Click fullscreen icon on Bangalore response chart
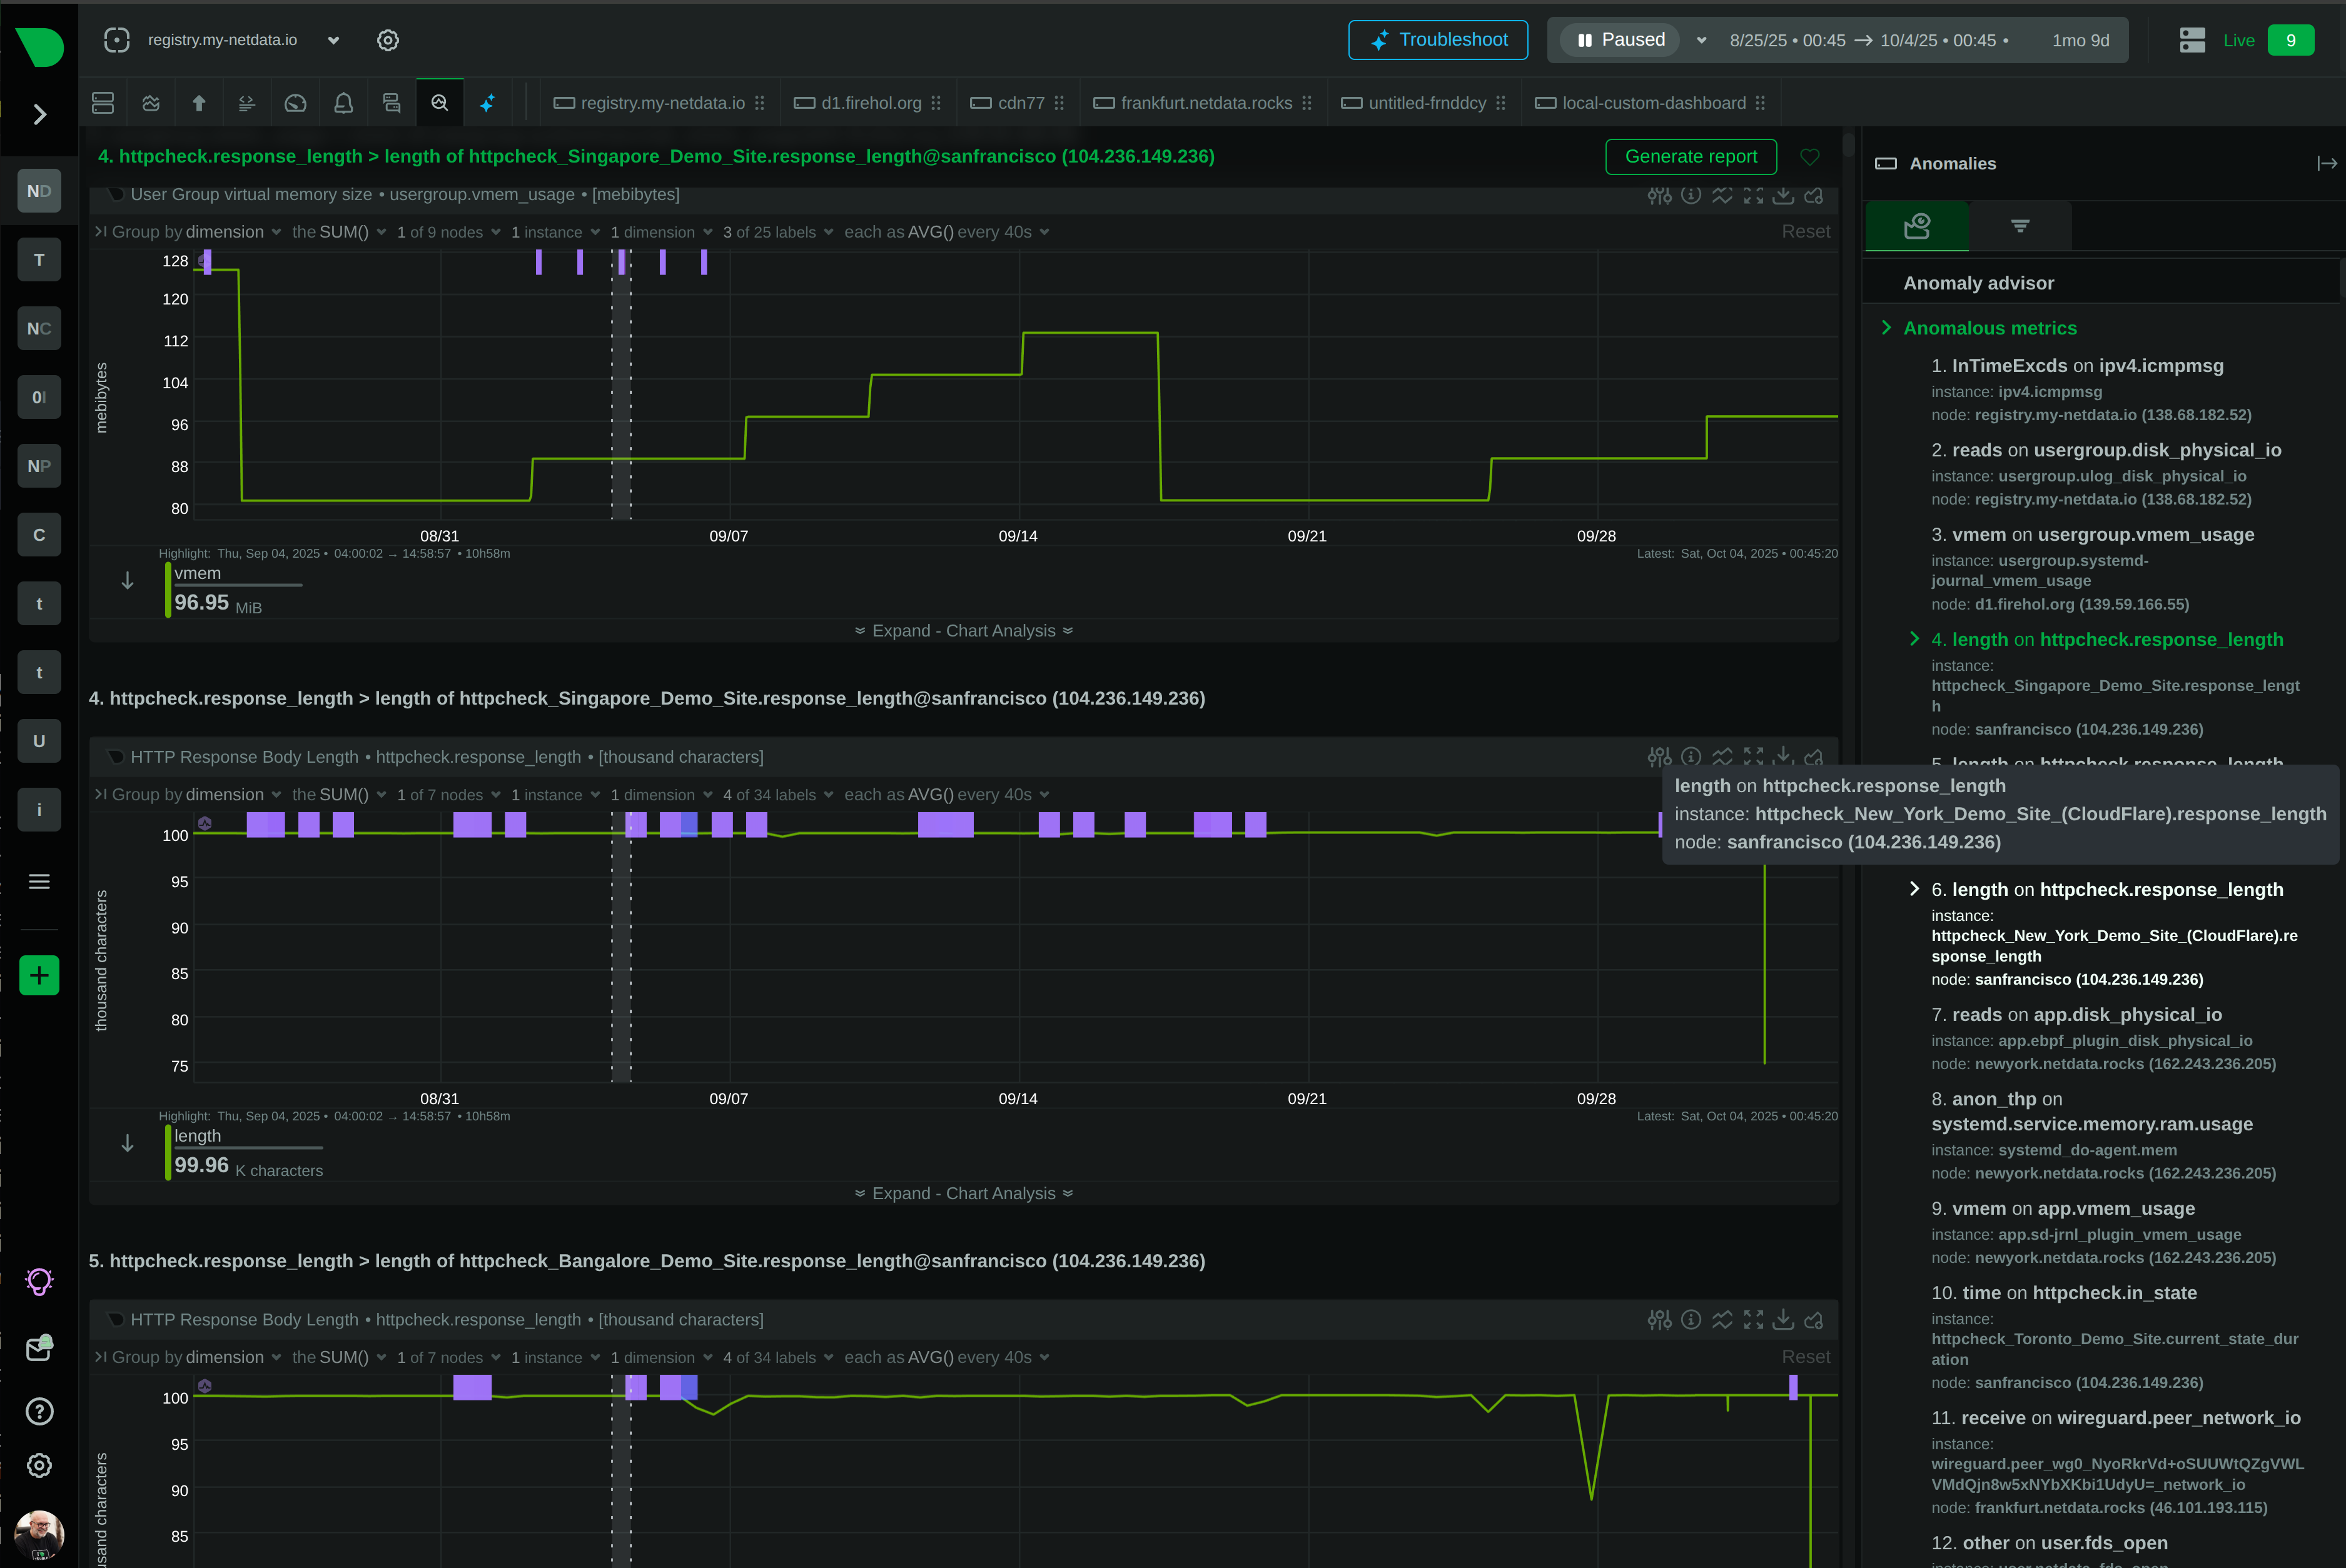Image resolution: width=2346 pixels, height=1568 pixels. coord(1752,1320)
